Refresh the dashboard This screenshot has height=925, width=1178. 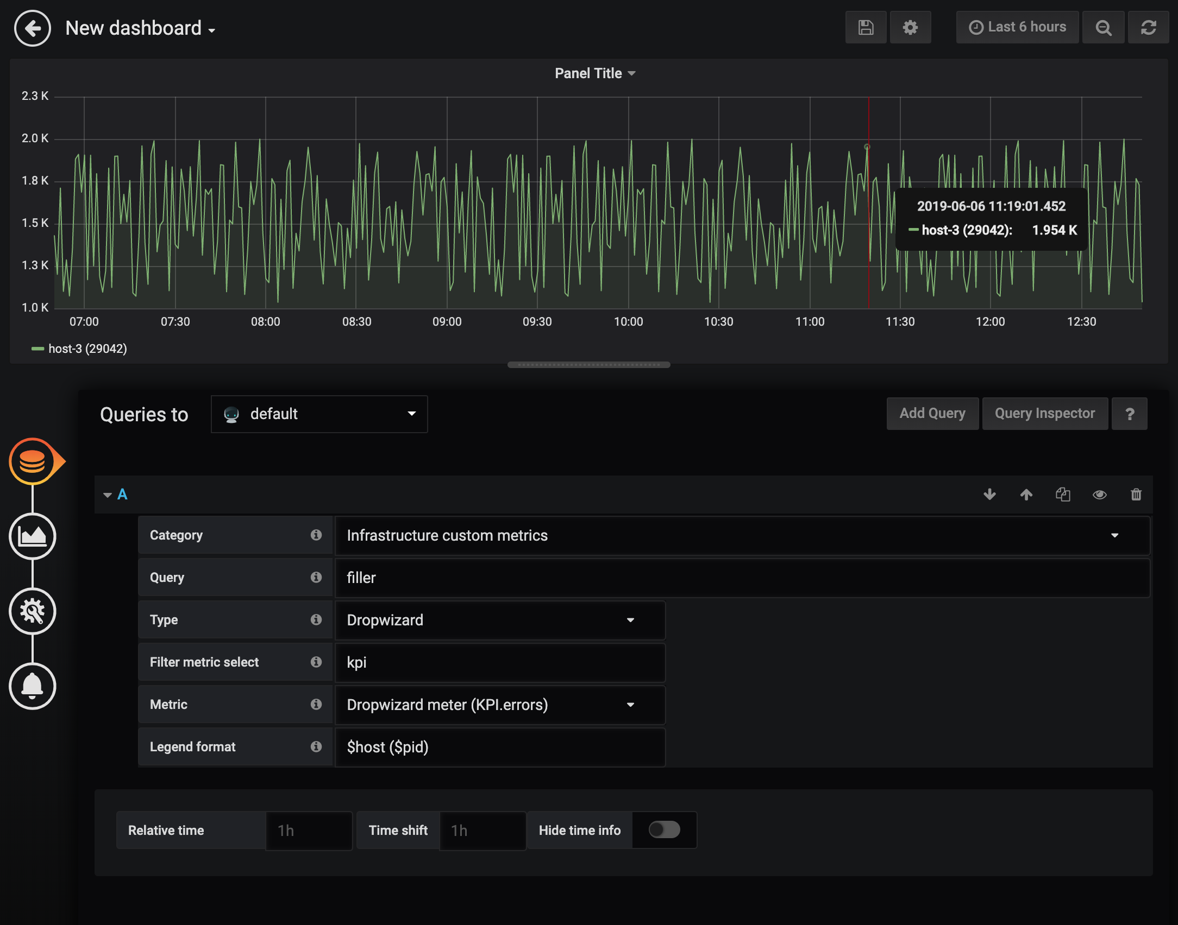(1148, 28)
